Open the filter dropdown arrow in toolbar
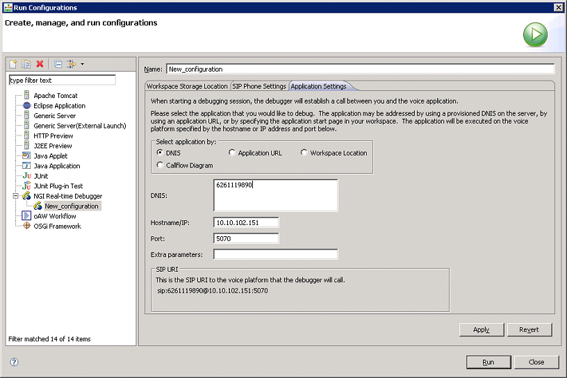This screenshot has height=378, width=567. pos(83,65)
